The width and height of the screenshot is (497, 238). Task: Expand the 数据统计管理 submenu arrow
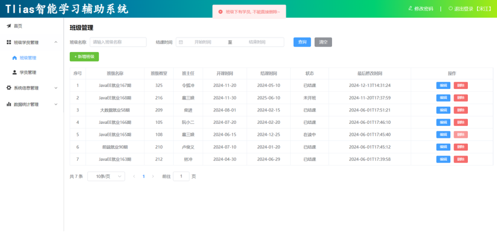[56, 104]
